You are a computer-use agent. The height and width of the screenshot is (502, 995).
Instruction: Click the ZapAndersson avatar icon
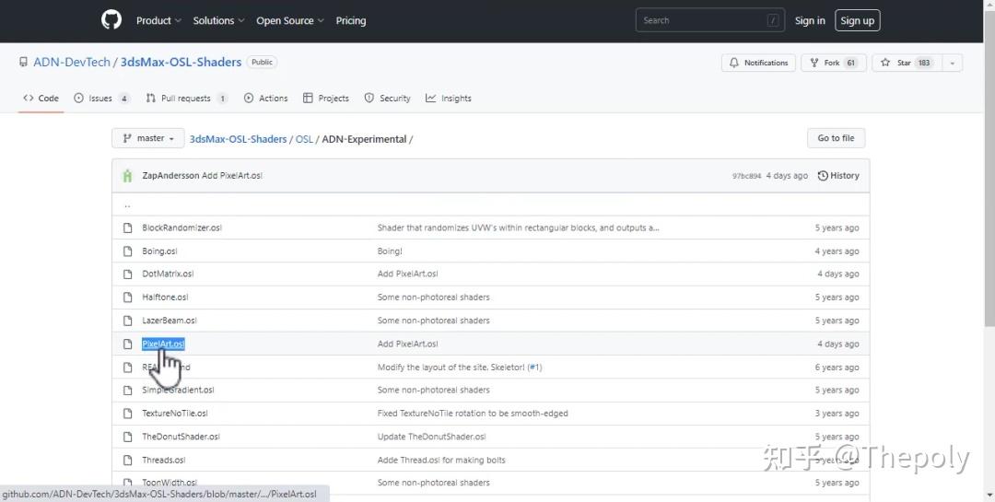coord(127,176)
